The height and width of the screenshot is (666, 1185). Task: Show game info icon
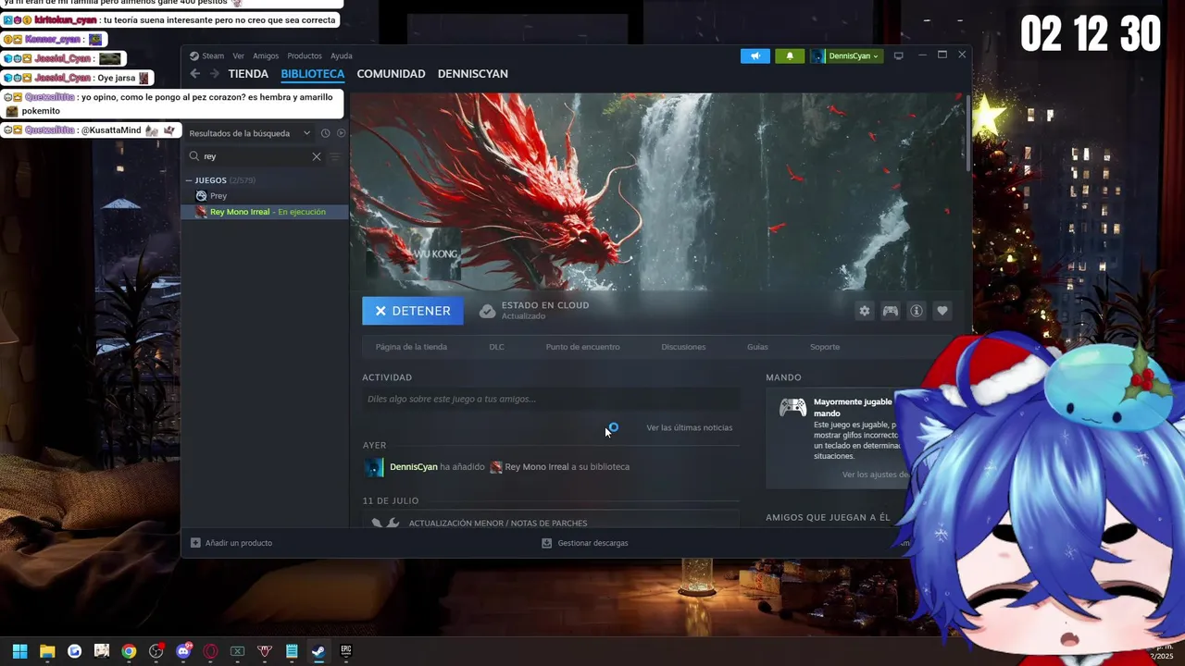coord(917,311)
